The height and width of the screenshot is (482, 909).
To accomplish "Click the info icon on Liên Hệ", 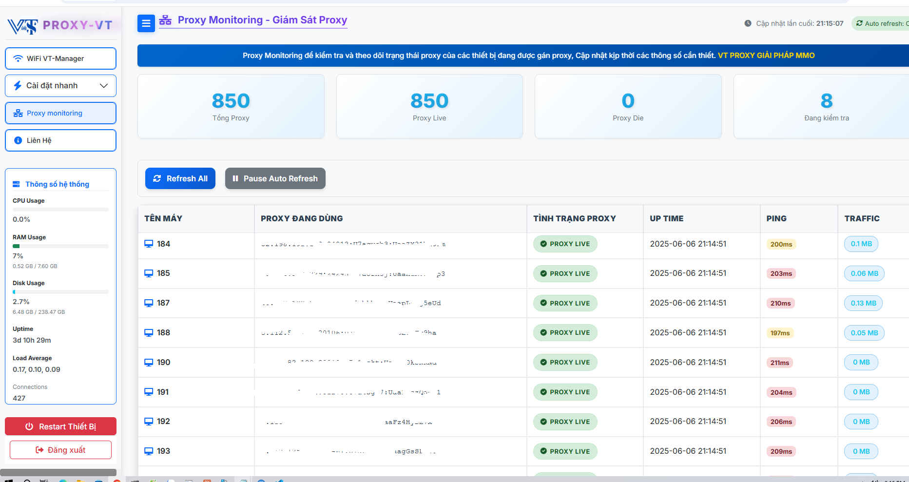I will pyautogui.click(x=18, y=140).
